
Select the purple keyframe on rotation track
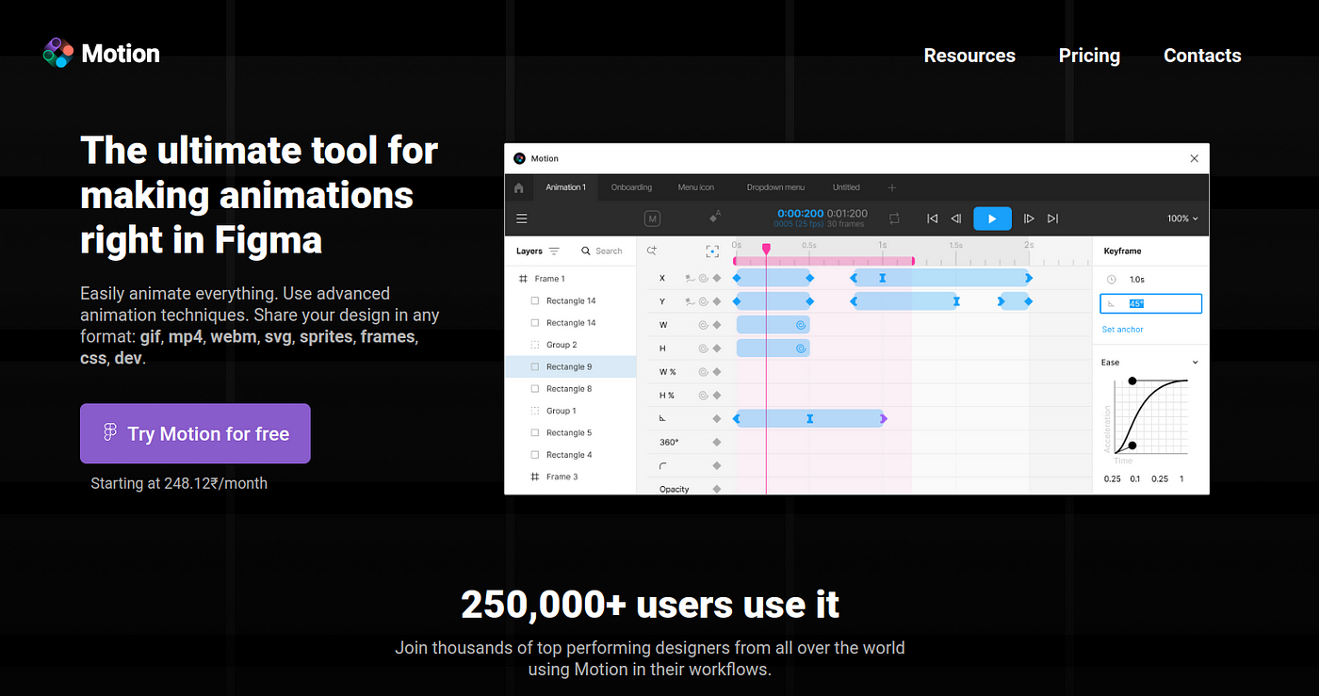883,418
